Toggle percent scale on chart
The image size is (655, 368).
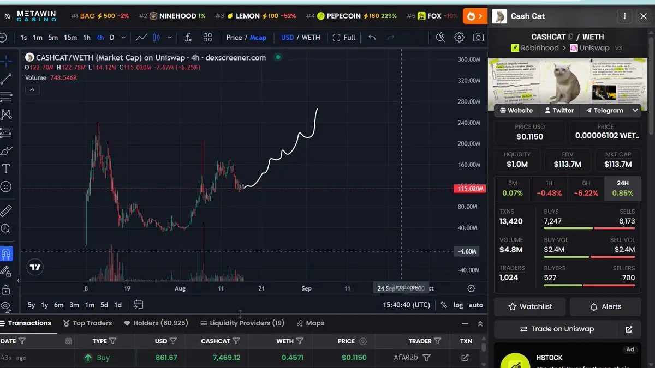[444, 305]
